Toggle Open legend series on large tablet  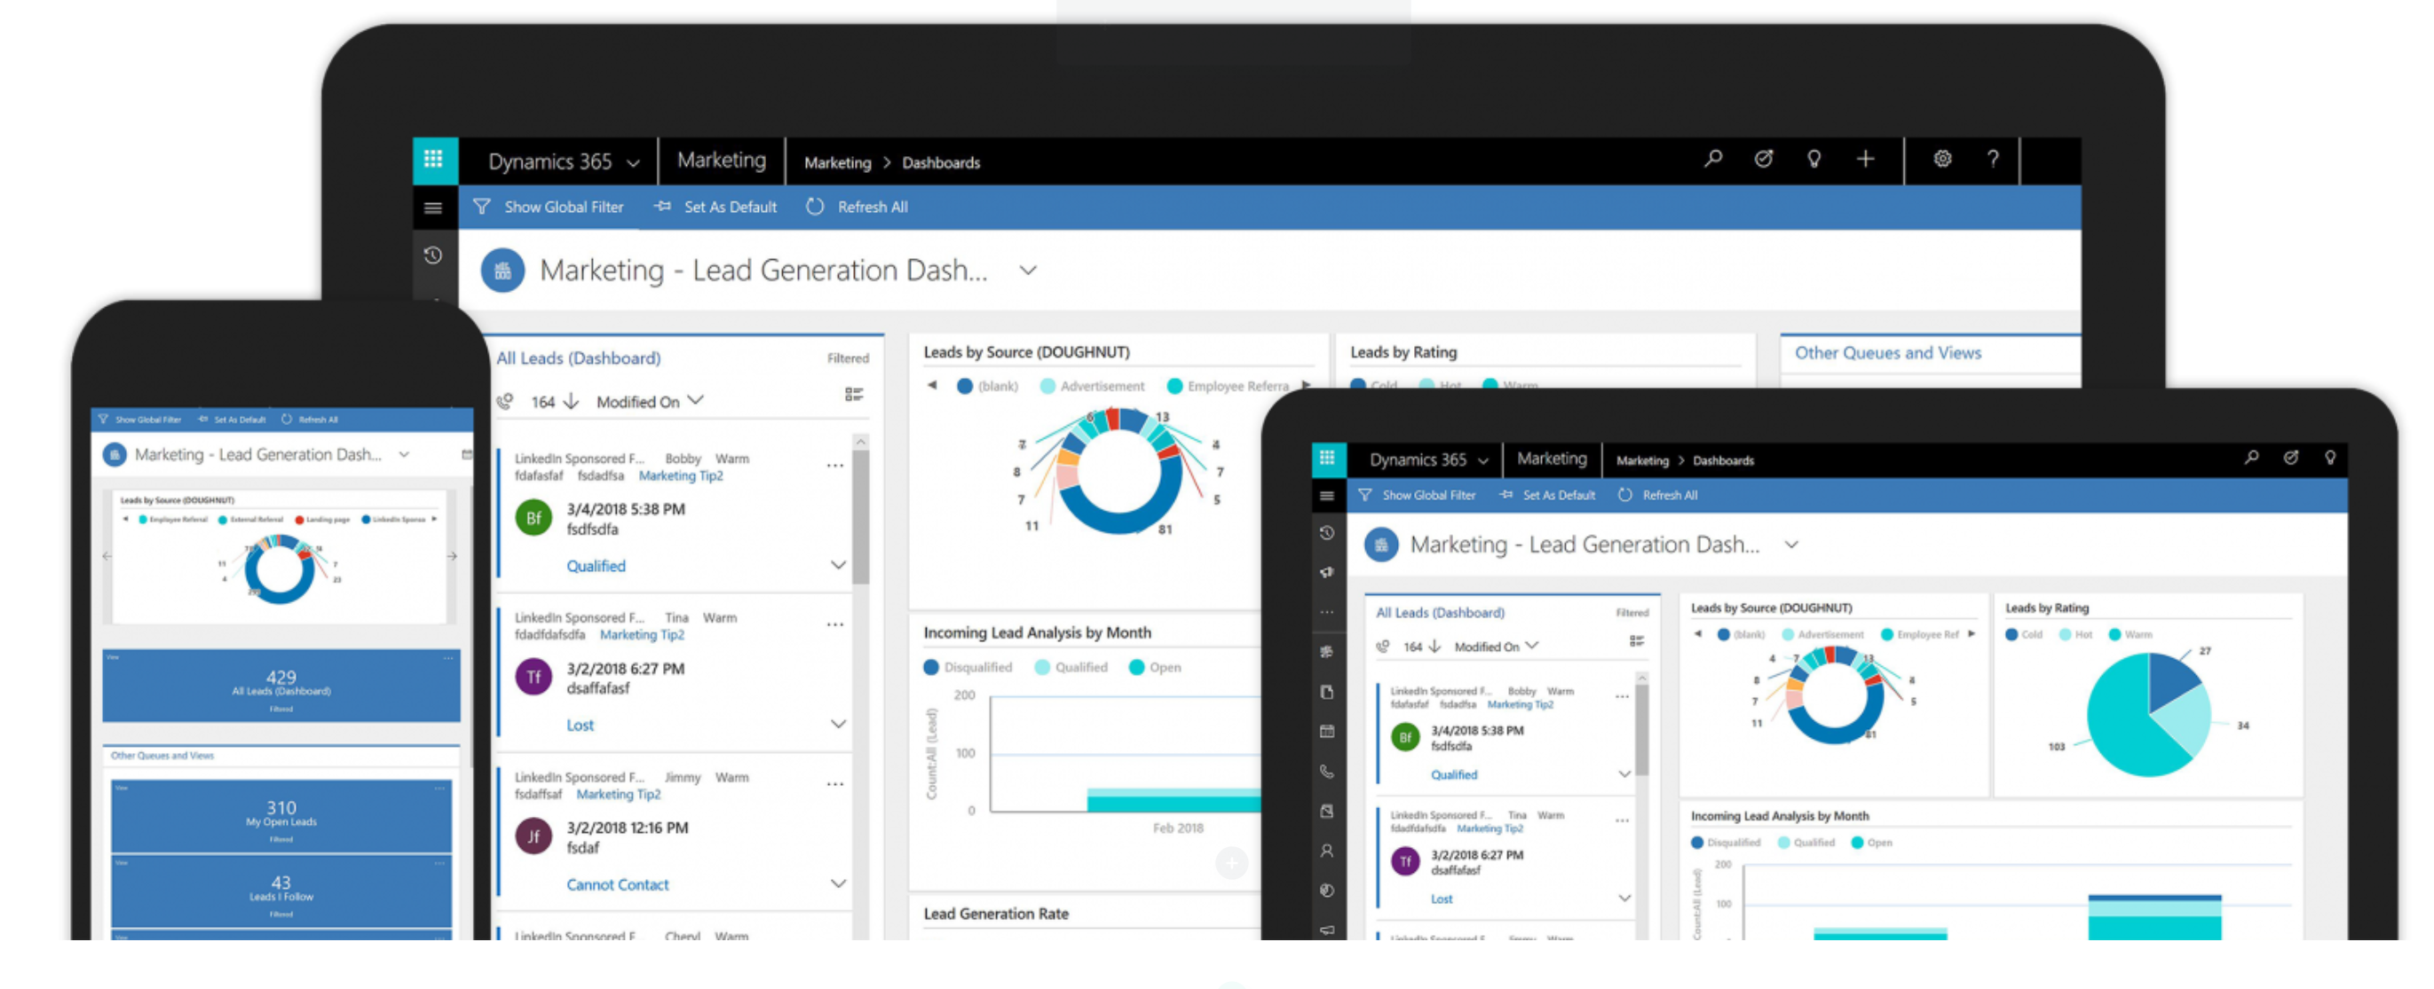pyautogui.click(x=1156, y=667)
